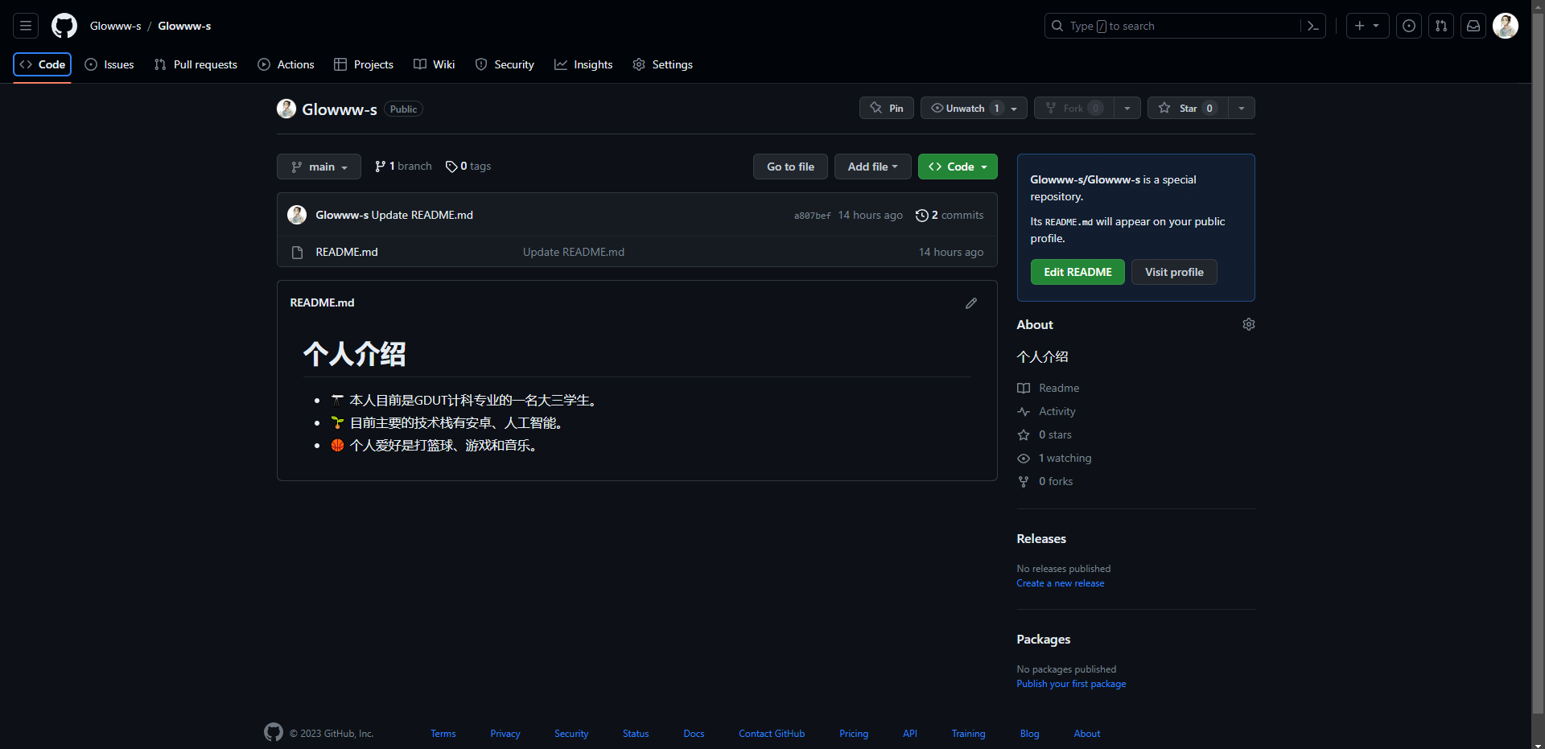Open the Fork options dropdown arrow

1127,108
